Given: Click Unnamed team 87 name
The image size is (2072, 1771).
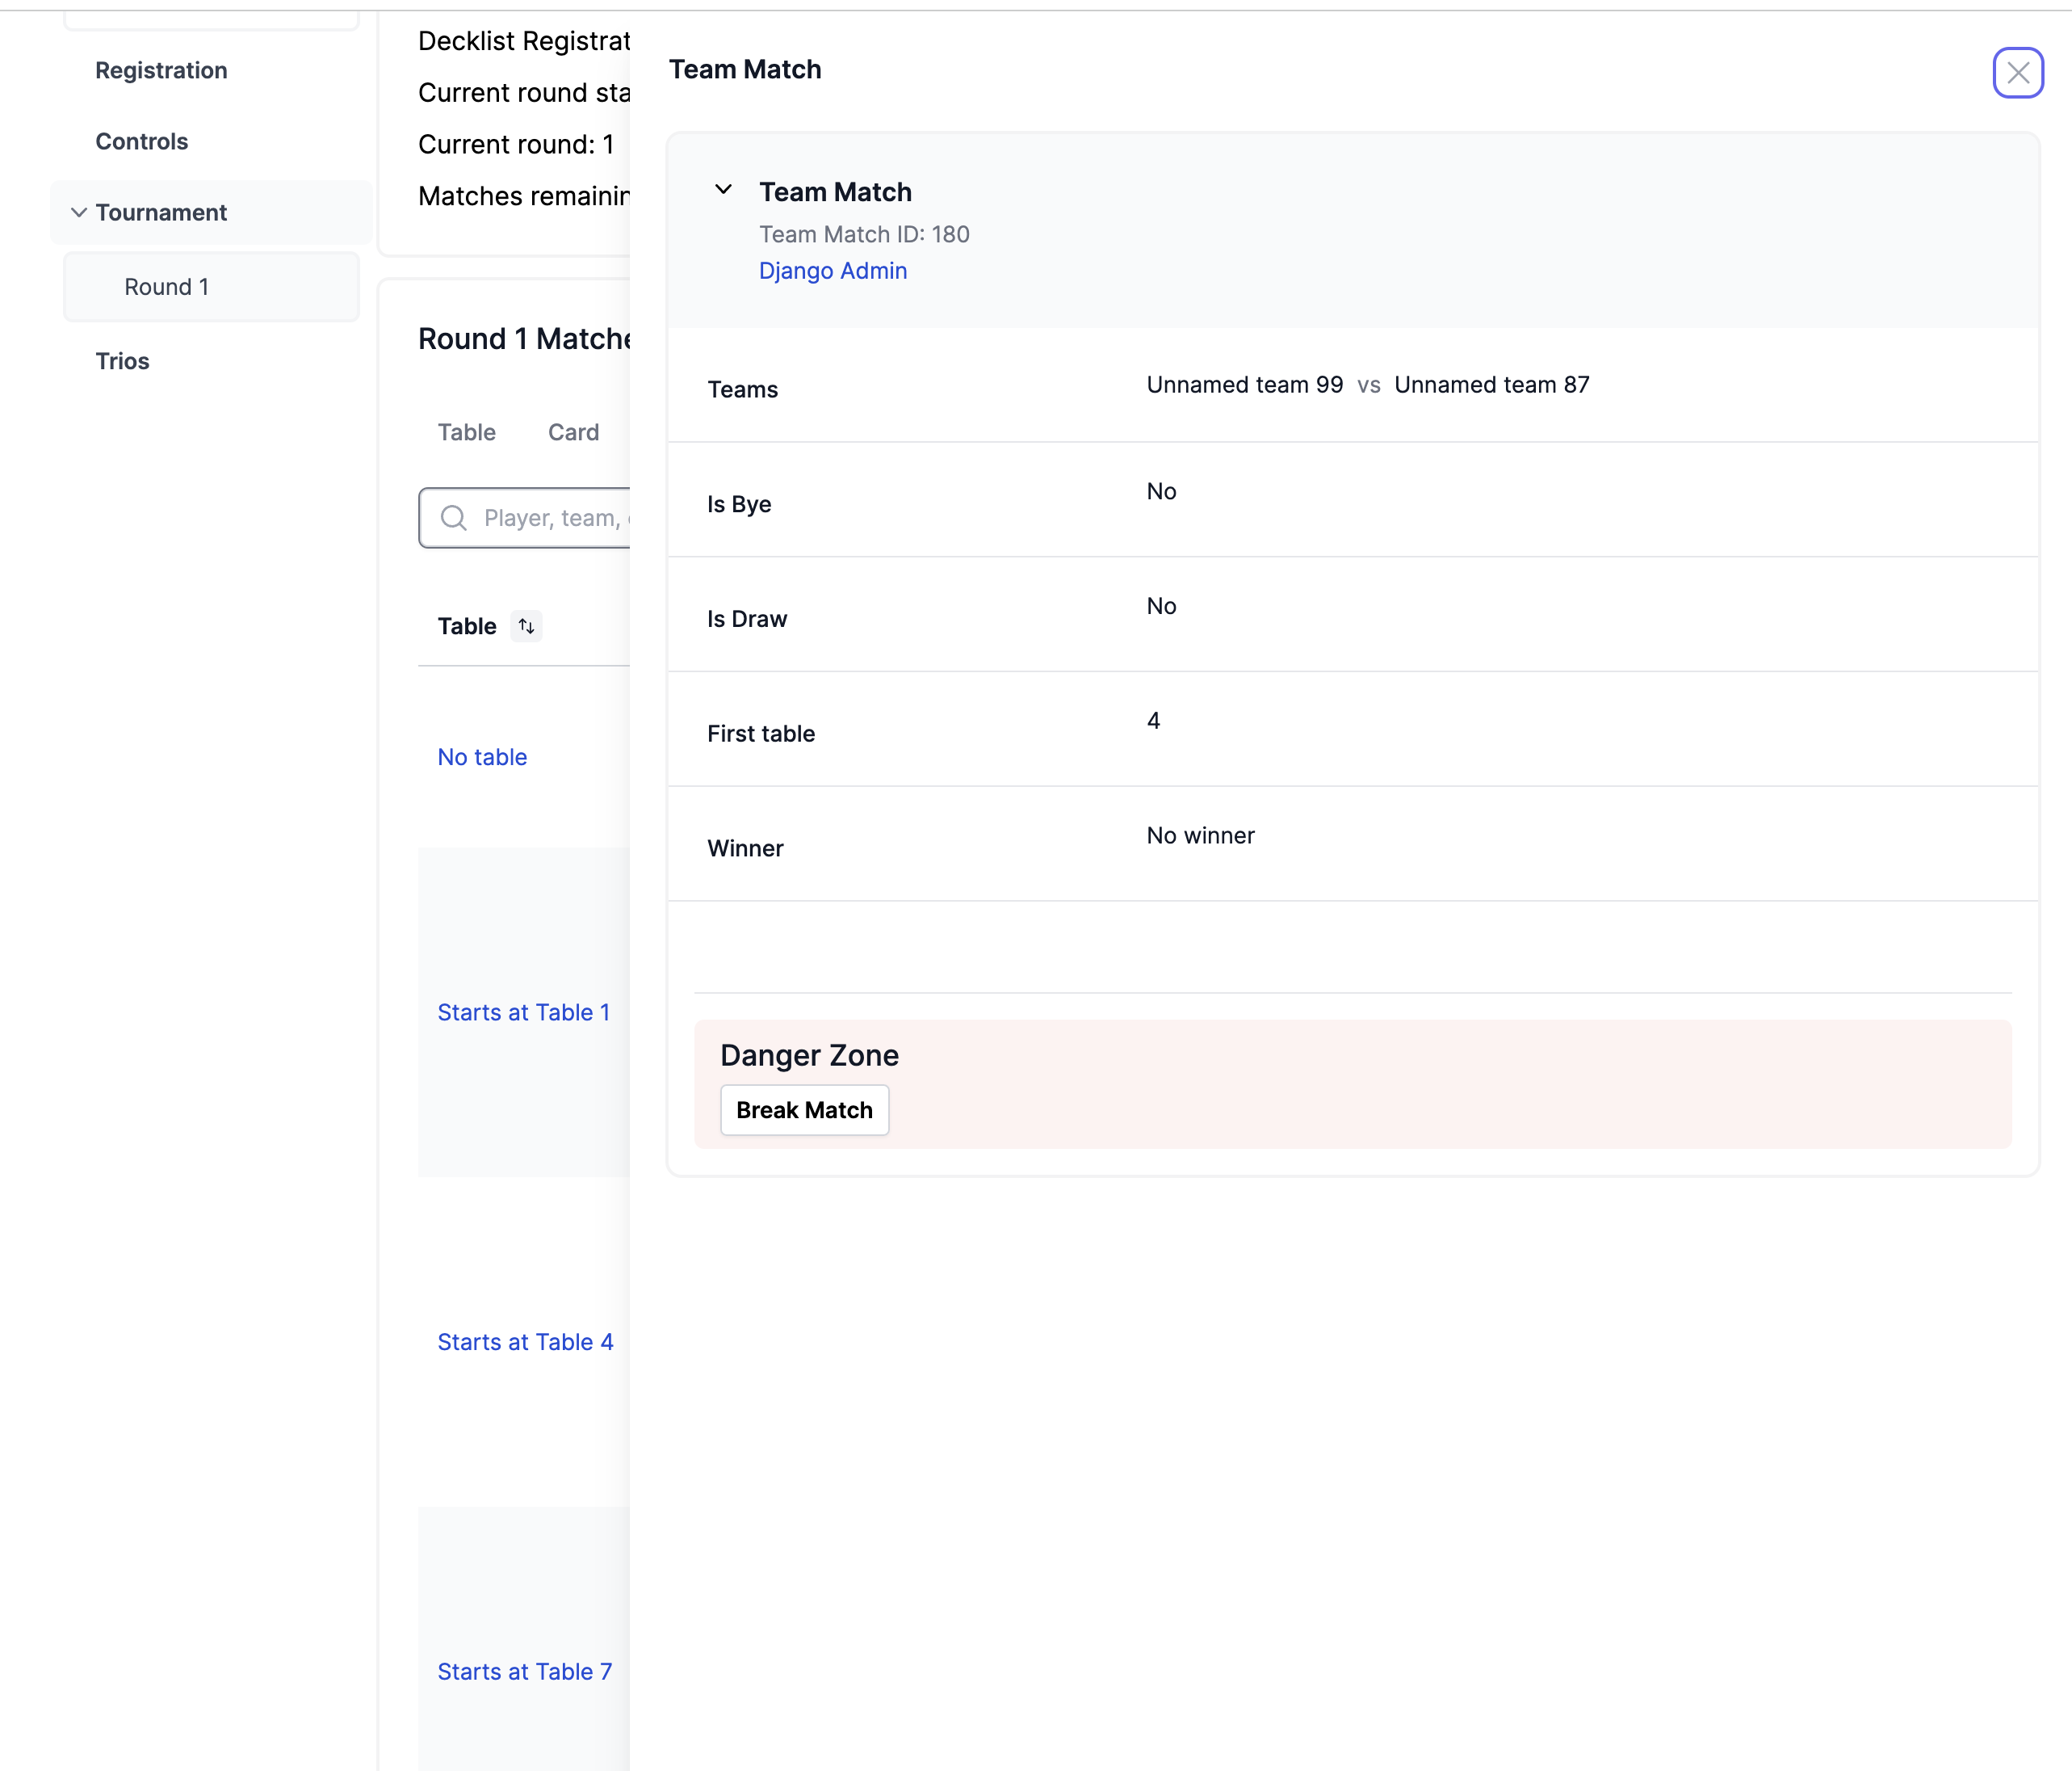Looking at the screenshot, I should (1491, 385).
